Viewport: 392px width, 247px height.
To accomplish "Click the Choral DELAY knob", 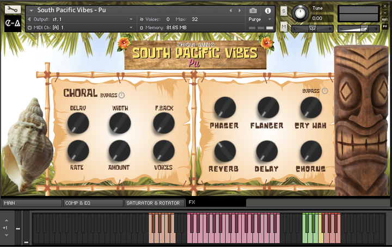I will [78, 123].
